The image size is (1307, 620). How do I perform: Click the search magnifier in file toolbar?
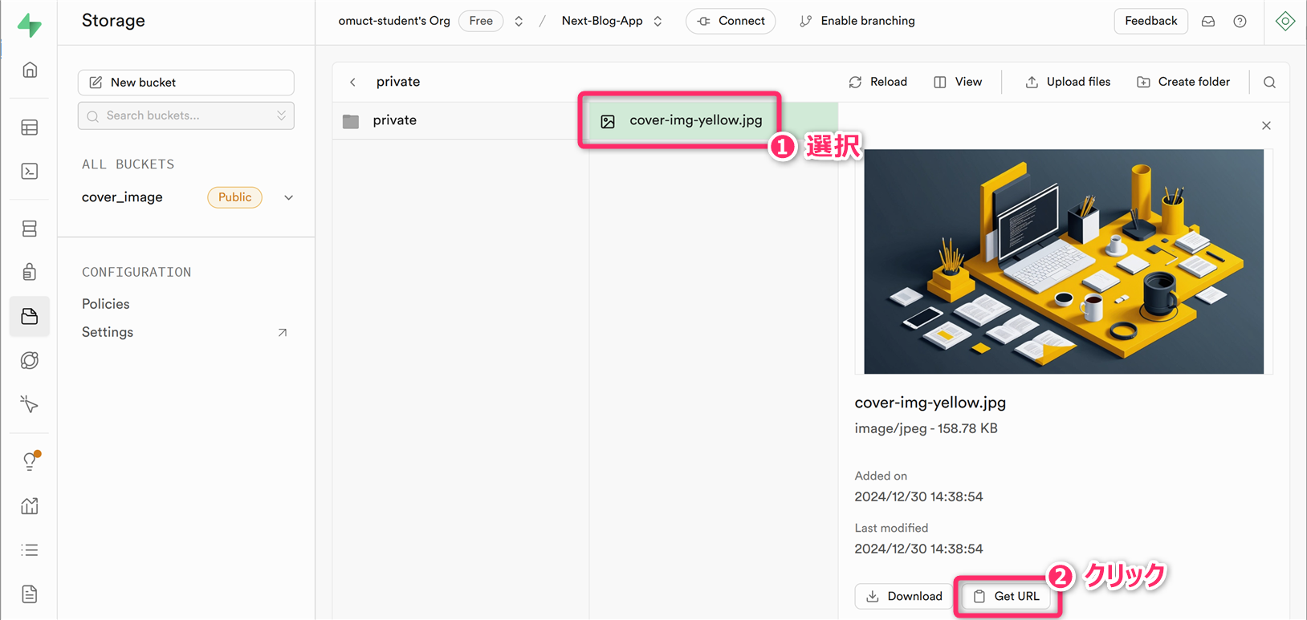tap(1269, 82)
